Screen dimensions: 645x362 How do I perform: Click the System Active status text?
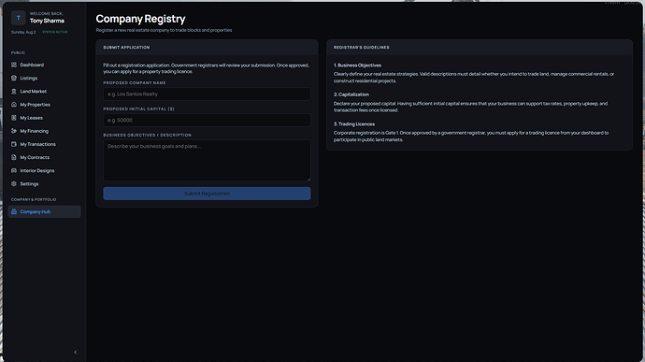[x=55, y=32]
